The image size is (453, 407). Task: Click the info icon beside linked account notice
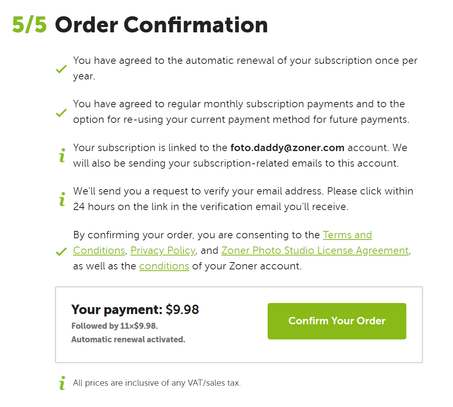[62, 156]
